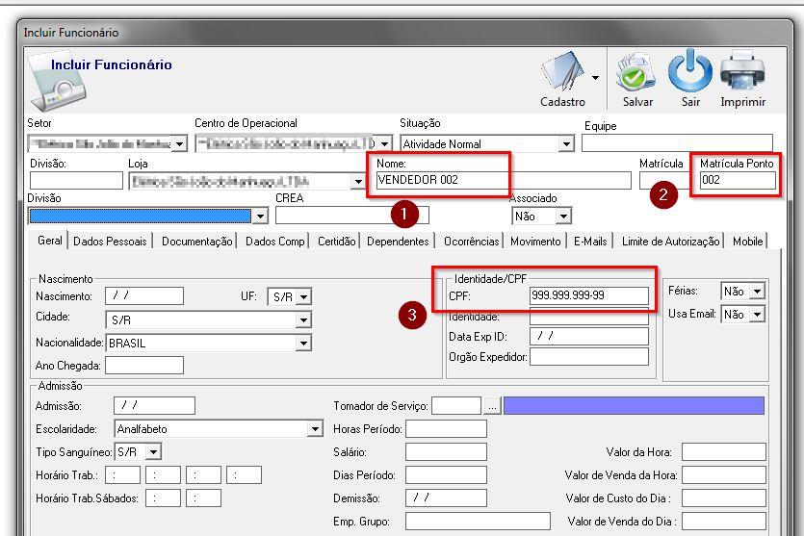This screenshot has width=804, height=536.
Task: Click the Admissão date field
Action: (x=154, y=405)
